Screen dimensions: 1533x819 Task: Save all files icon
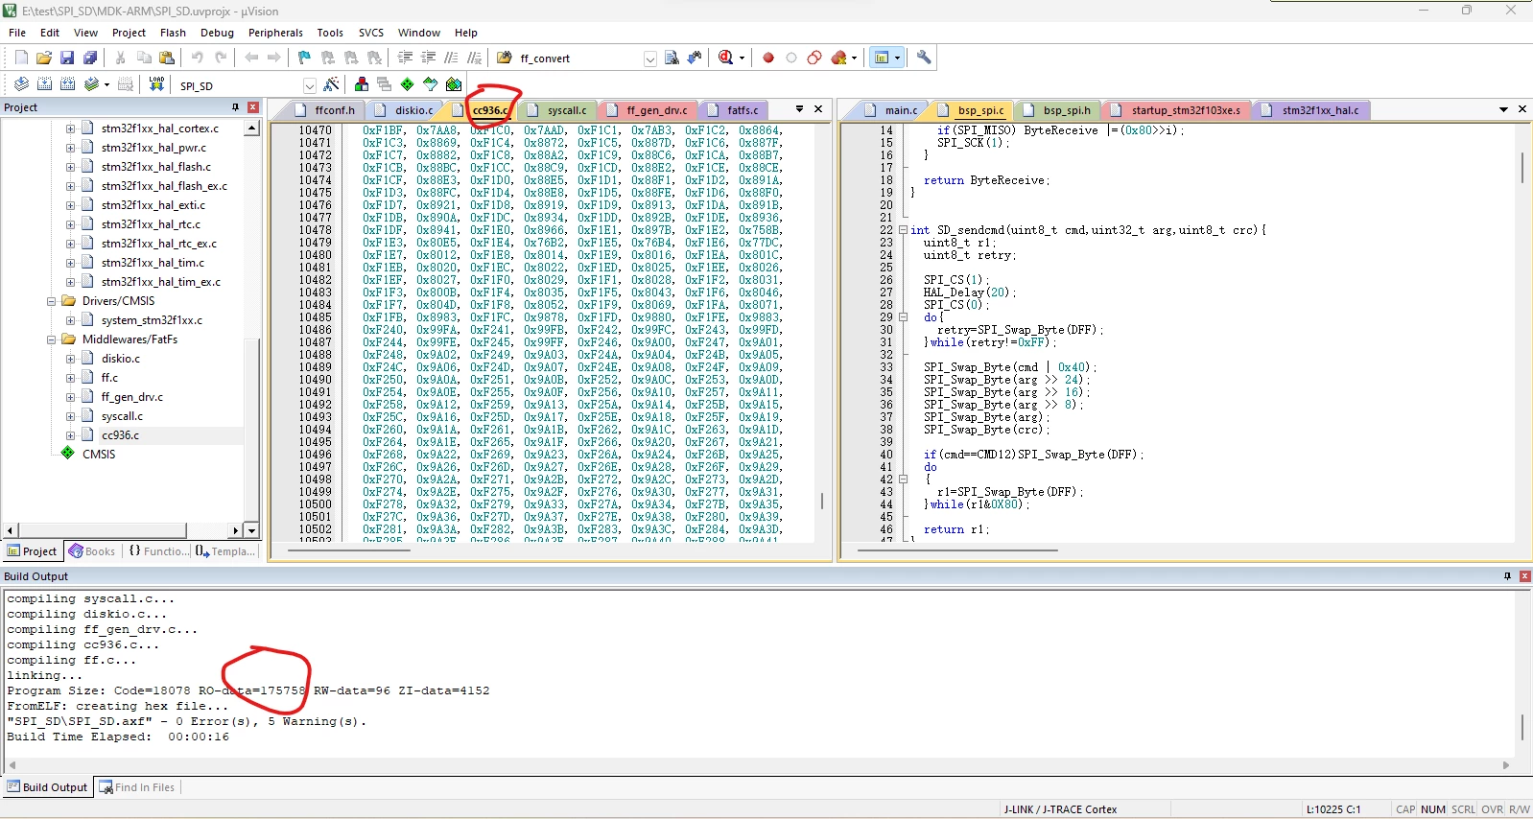[x=90, y=58]
